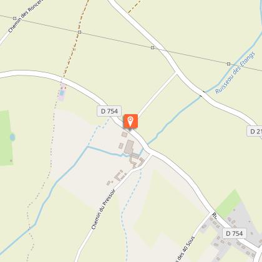
Task: Click the green triangular area near houses
Action: (x=228, y=203)
